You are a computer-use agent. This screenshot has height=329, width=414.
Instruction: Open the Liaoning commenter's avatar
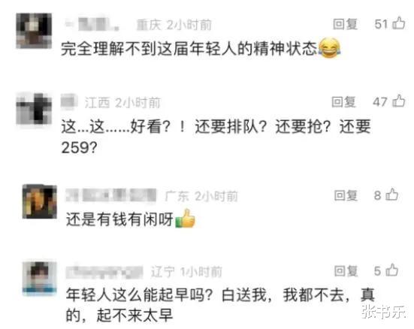tap(40, 279)
